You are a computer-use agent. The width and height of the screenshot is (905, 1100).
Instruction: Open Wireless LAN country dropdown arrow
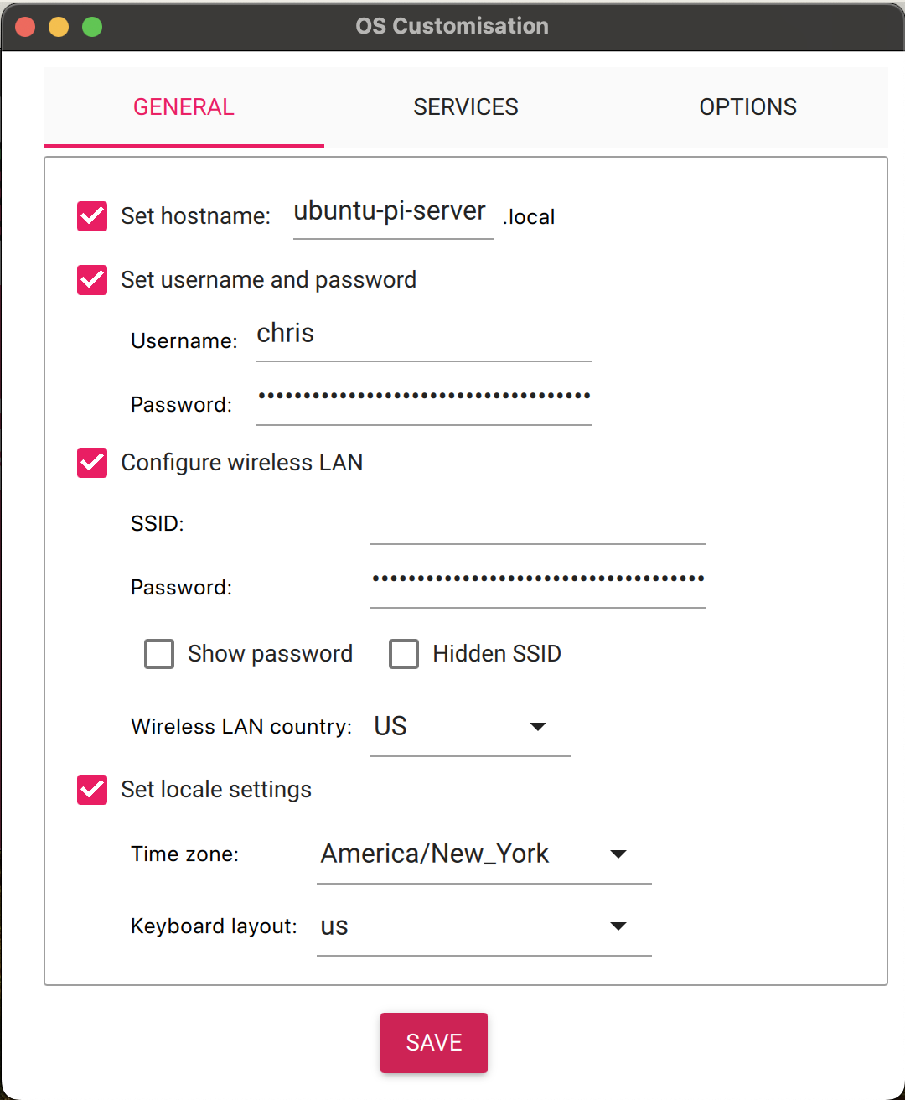pos(538,727)
